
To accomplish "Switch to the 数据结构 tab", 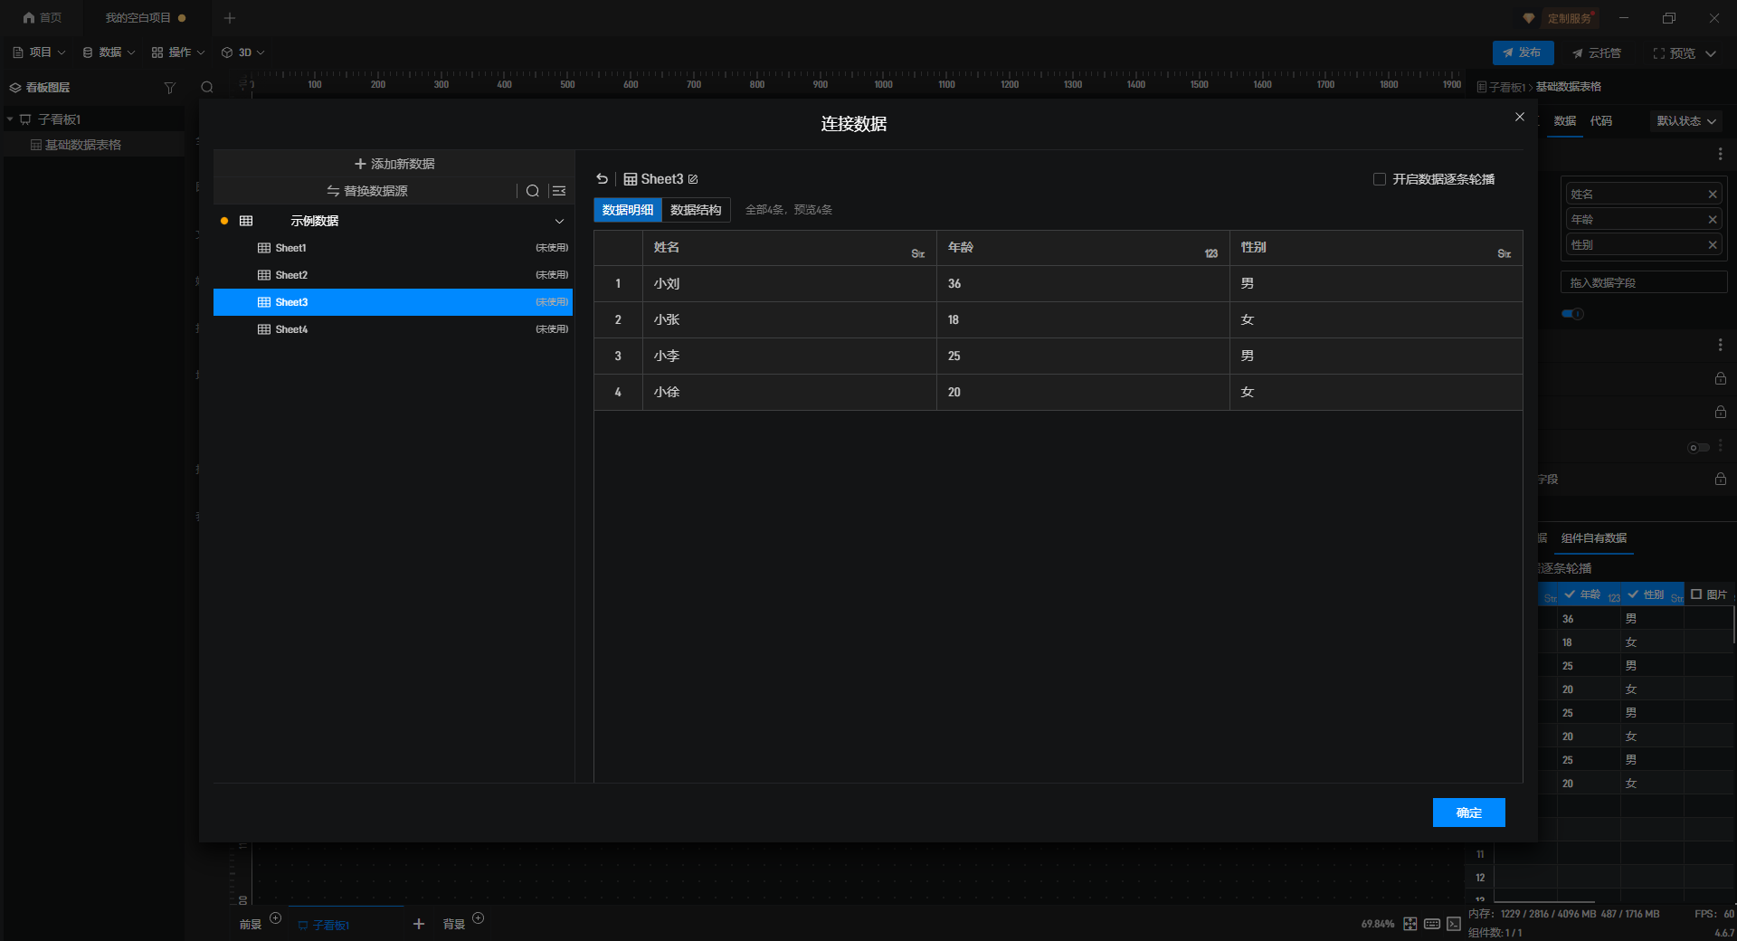I will (x=696, y=210).
